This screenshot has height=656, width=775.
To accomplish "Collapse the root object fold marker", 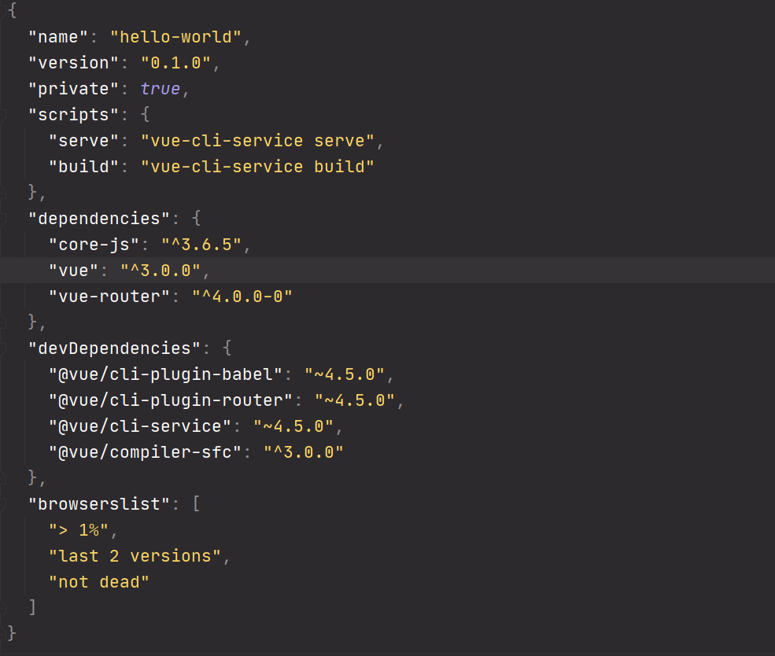I will 2,10.
